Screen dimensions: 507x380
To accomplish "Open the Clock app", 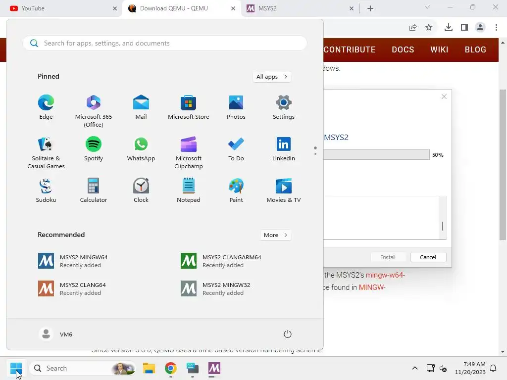I will (x=141, y=190).
